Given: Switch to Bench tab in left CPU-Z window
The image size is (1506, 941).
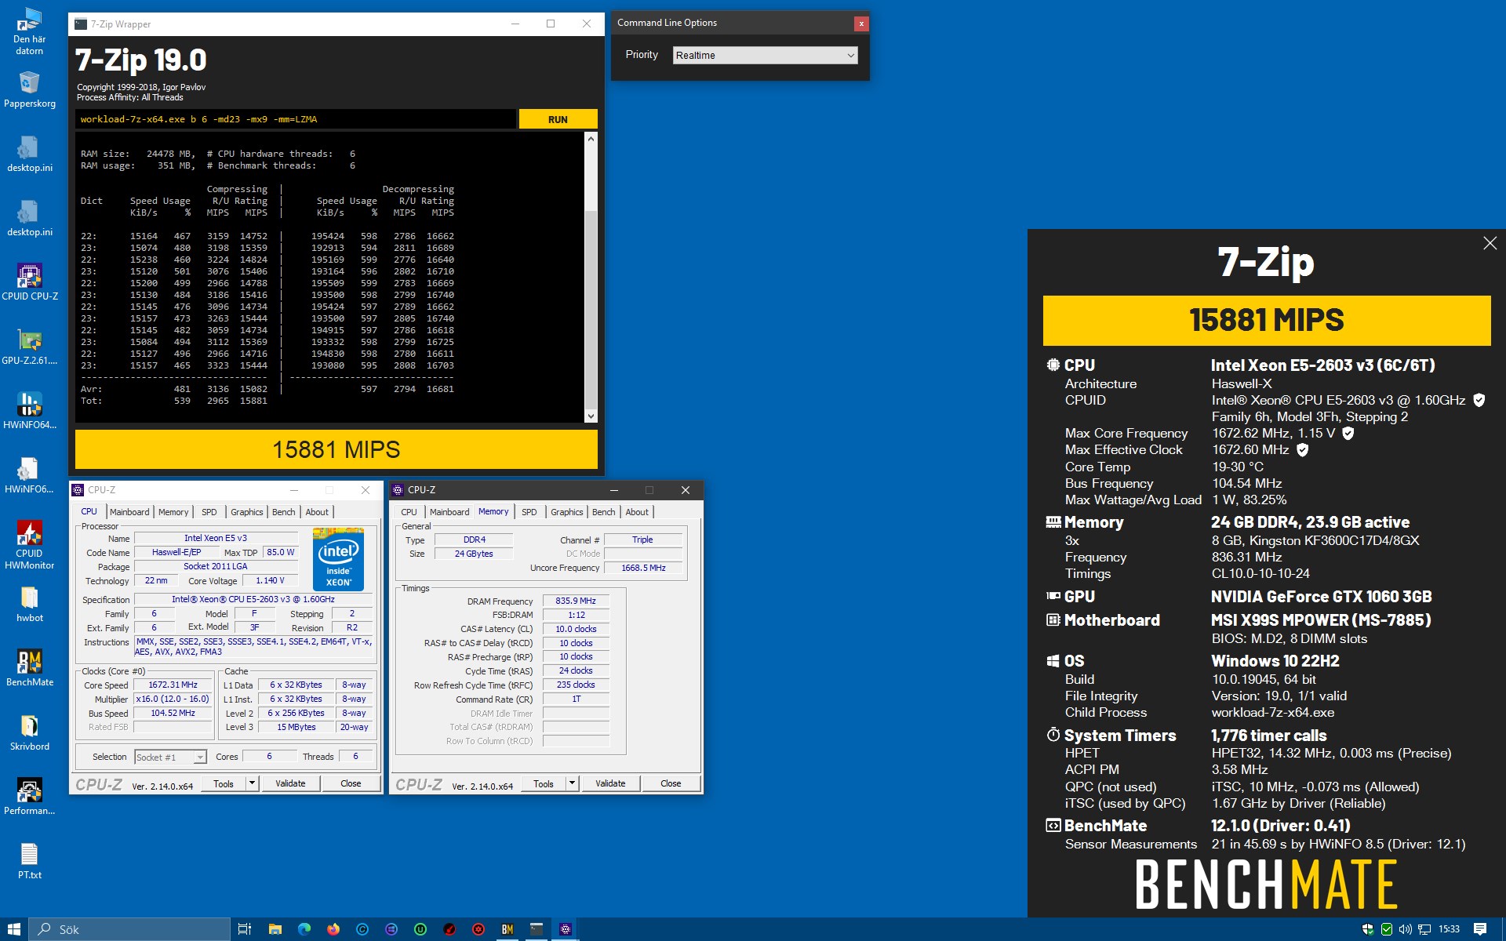Looking at the screenshot, I should (284, 512).
